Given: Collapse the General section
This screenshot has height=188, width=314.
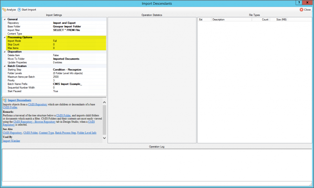Looking at the screenshot, I should 5,19.
